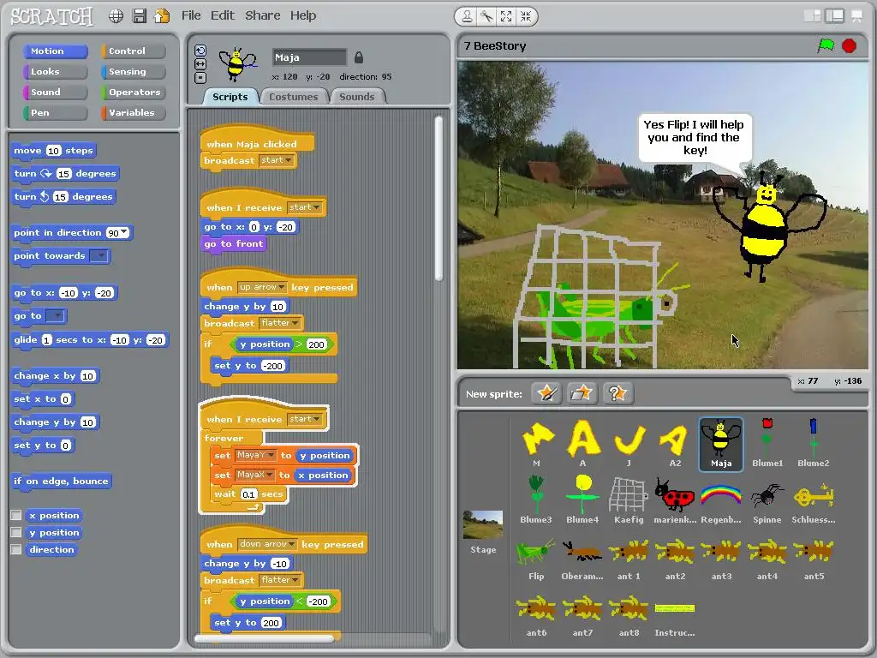
Task: Switch to small stage view mode
Action: click(812, 15)
